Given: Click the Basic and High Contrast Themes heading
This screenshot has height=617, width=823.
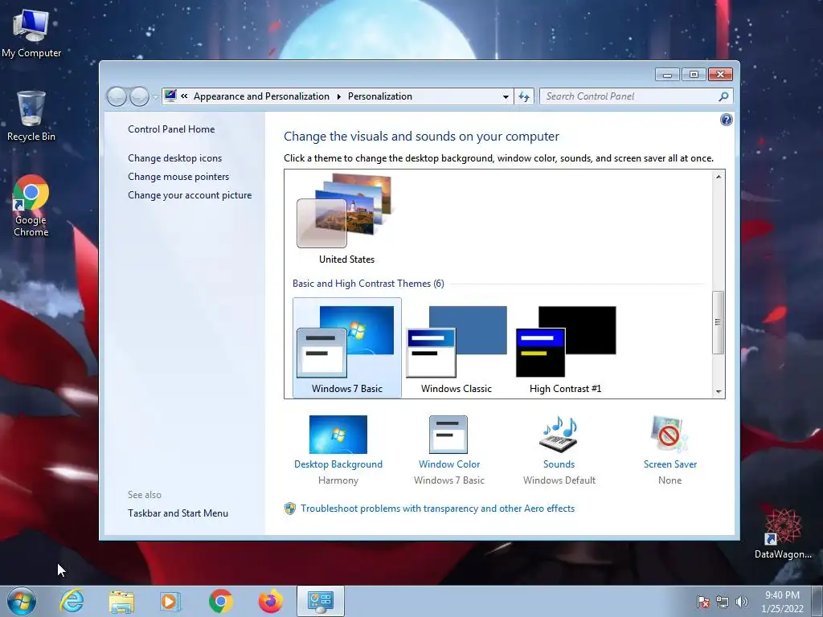Looking at the screenshot, I should pyautogui.click(x=368, y=284).
